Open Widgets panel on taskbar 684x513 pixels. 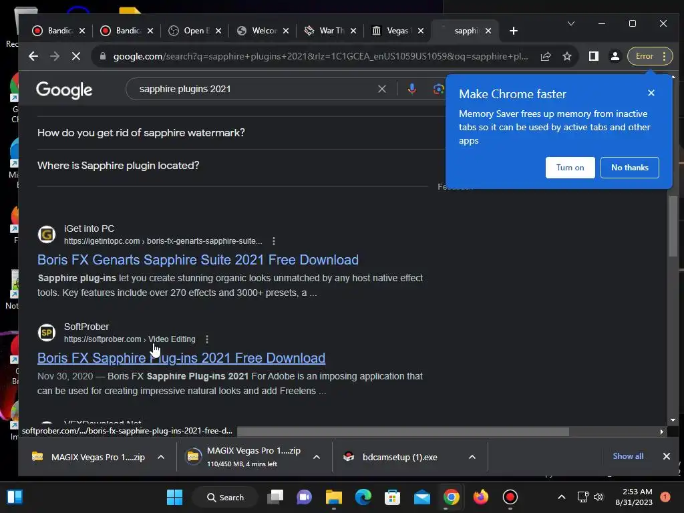click(x=15, y=497)
